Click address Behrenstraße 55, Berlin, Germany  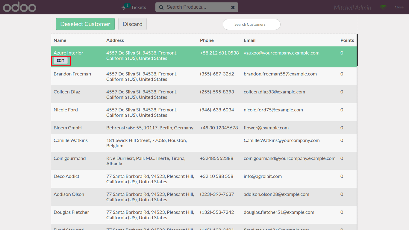(x=150, y=128)
